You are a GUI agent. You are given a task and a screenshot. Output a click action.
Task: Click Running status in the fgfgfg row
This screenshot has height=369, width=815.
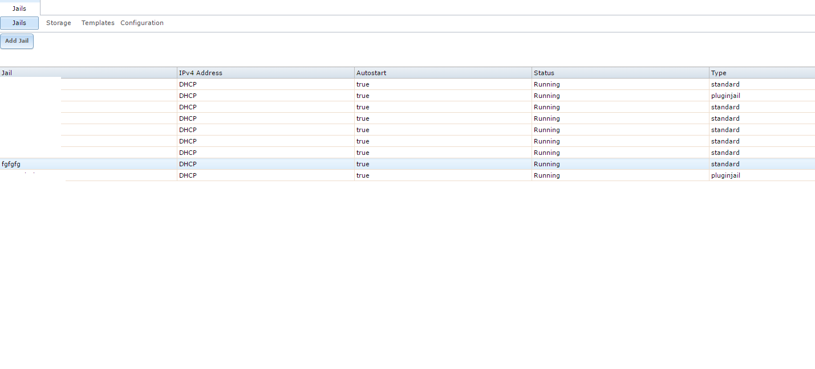[621, 164]
